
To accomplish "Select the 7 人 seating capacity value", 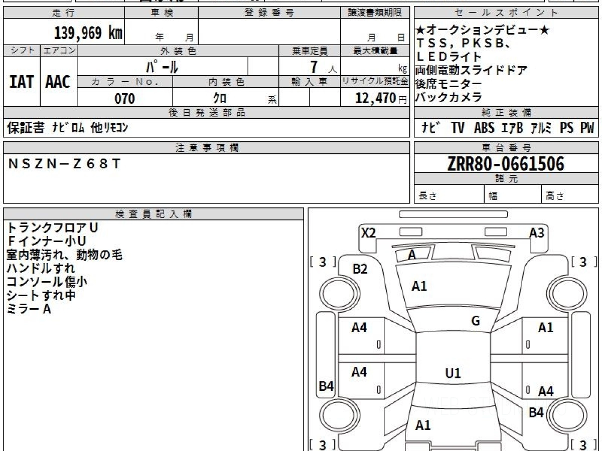I will point(324,66).
